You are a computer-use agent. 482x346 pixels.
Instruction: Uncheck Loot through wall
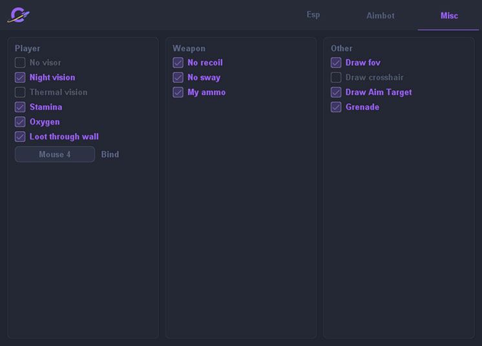click(20, 137)
